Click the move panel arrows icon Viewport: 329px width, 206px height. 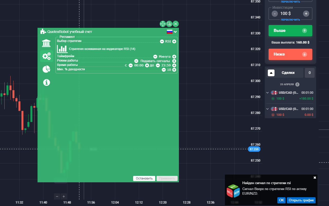click(163, 24)
